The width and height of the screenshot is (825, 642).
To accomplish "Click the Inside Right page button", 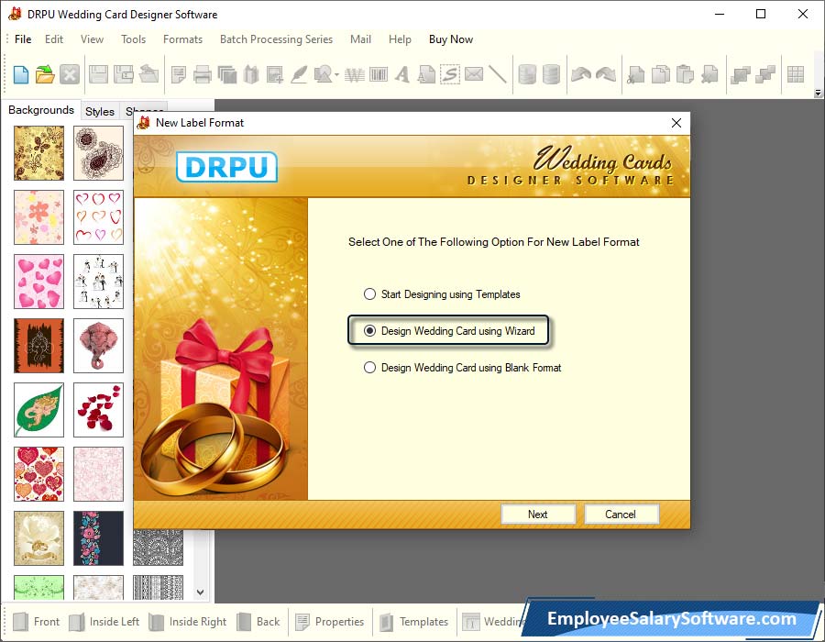I will pyautogui.click(x=187, y=622).
